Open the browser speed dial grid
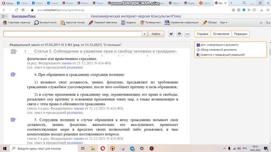Image resolution: width=271 pixels, height=152 pixels. click(x=23, y=10)
